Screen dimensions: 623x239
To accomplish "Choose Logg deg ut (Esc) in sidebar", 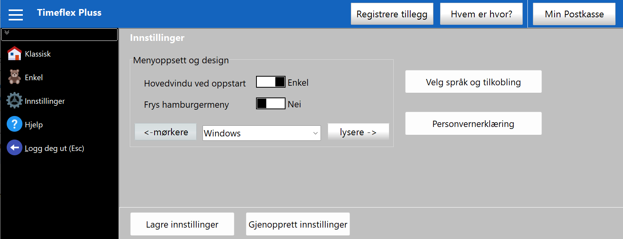I will pos(54,148).
